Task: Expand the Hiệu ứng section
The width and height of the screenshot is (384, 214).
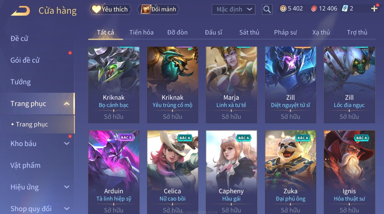Action: pyautogui.click(x=67, y=187)
